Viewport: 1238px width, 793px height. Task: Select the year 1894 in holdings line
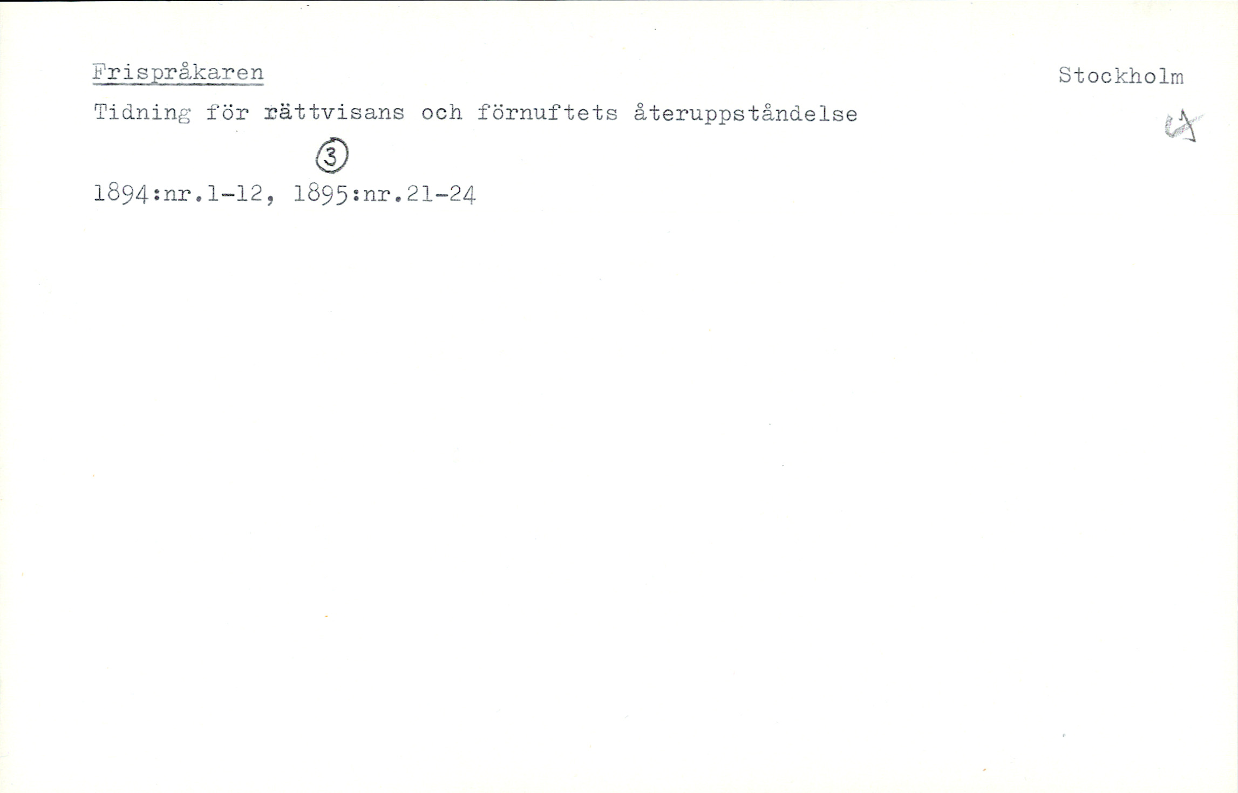coord(121,194)
